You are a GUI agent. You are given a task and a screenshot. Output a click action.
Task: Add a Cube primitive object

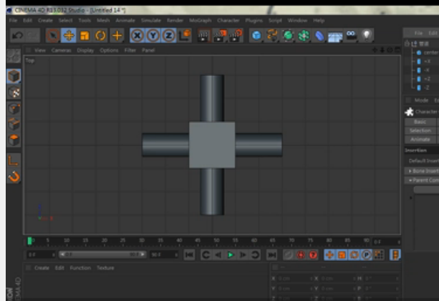tap(256, 36)
